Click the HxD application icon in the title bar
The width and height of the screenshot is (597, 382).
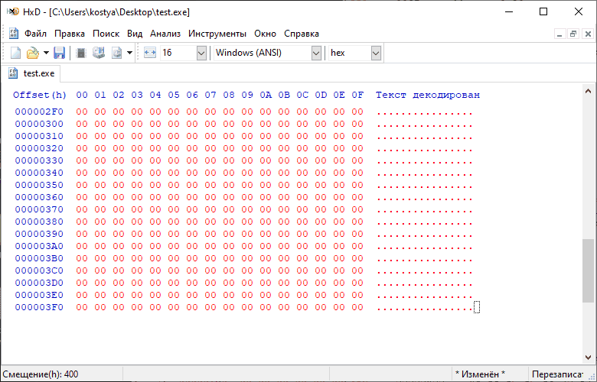[x=13, y=11]
